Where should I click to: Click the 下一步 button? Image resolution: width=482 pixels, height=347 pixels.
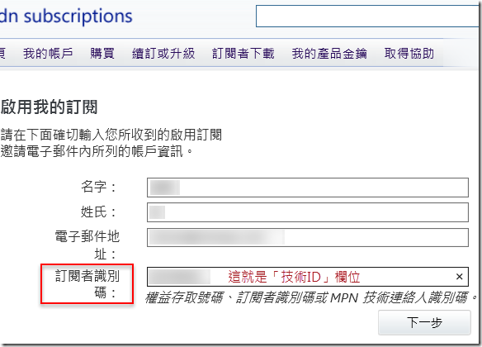[x=424, y=322]
